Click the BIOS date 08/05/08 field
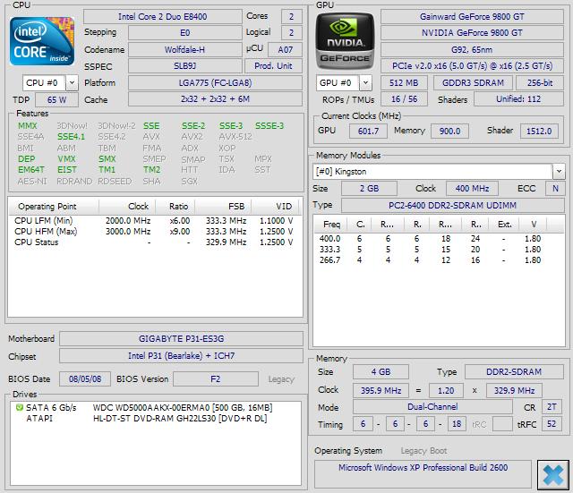Image resolution: width=573 pixels, height=493 pixels. coord(85,379)
